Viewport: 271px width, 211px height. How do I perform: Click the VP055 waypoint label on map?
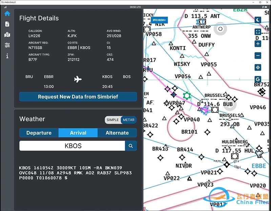(209, 64)
